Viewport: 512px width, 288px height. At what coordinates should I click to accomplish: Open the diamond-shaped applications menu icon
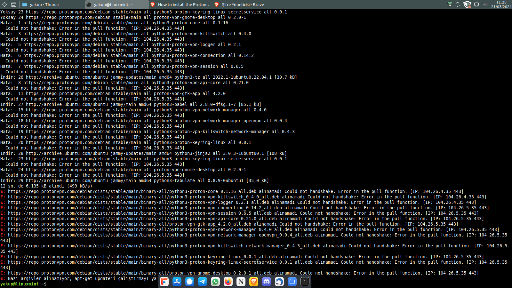click(x=4, y=4)
